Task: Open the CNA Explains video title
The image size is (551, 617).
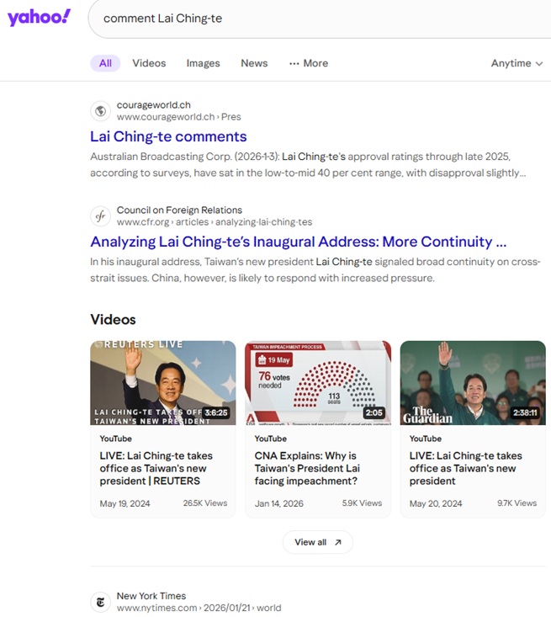Action: point(305,468)
